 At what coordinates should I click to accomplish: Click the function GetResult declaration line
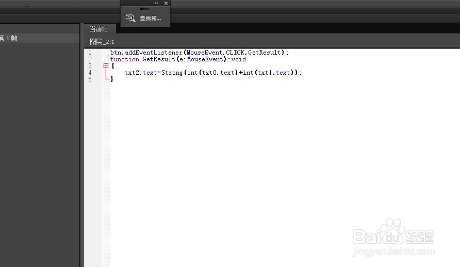(178, 59)
